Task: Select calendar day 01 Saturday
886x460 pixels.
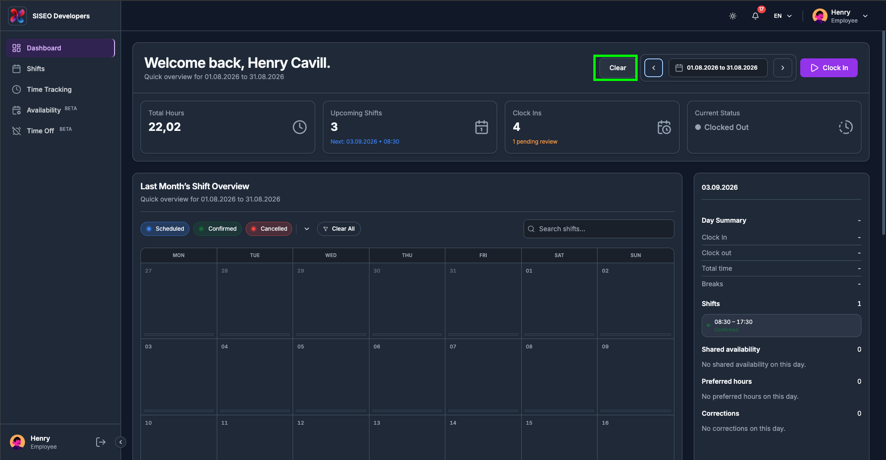Action: point(559,300)
